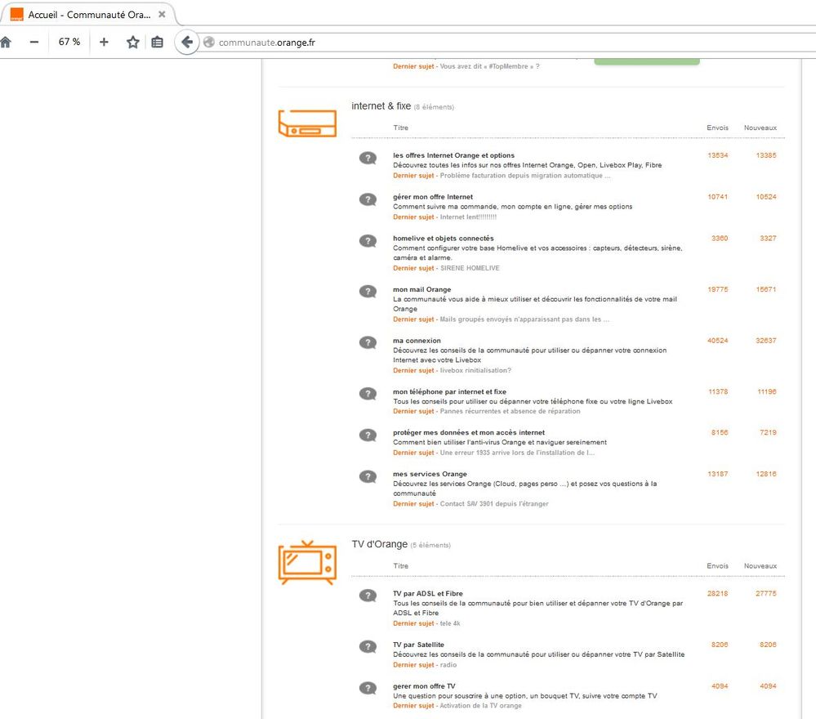Open the bookmarks list icon
The image size is (816, 719).
[x=157, y=42]
